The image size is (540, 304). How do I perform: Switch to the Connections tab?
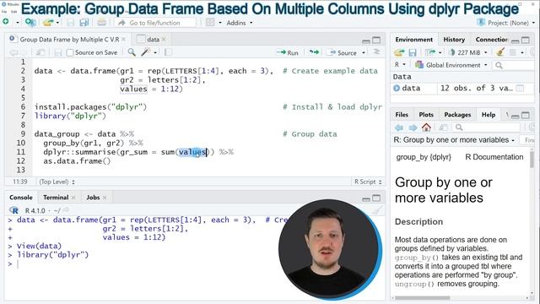tap(491, 40)
